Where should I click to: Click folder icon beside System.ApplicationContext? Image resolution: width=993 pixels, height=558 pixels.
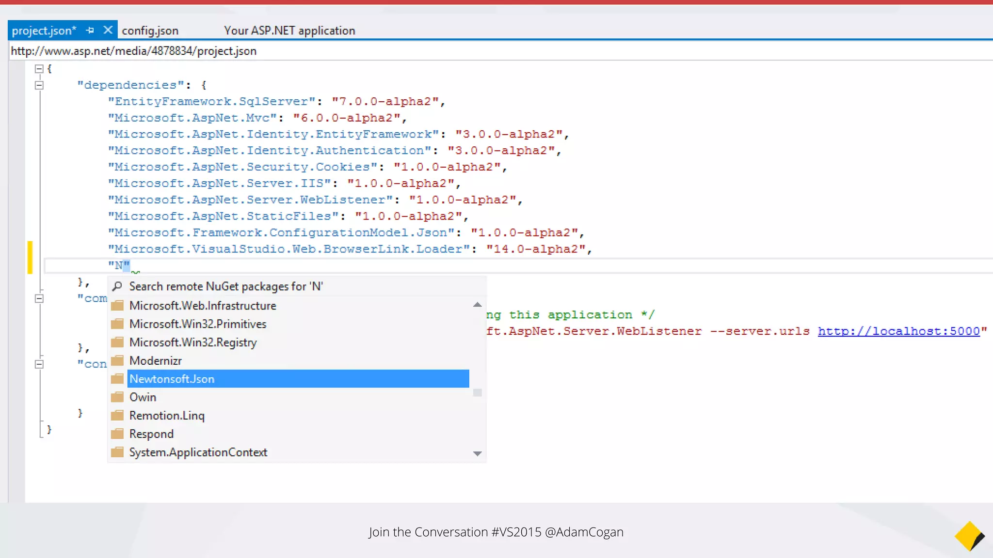tap(117, 452)
